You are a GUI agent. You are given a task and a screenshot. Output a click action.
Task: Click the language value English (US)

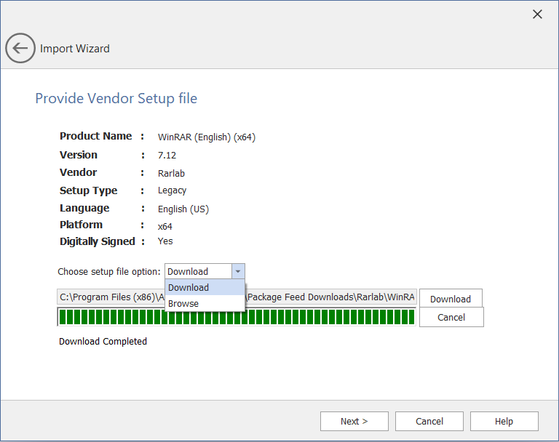[183, 209]
